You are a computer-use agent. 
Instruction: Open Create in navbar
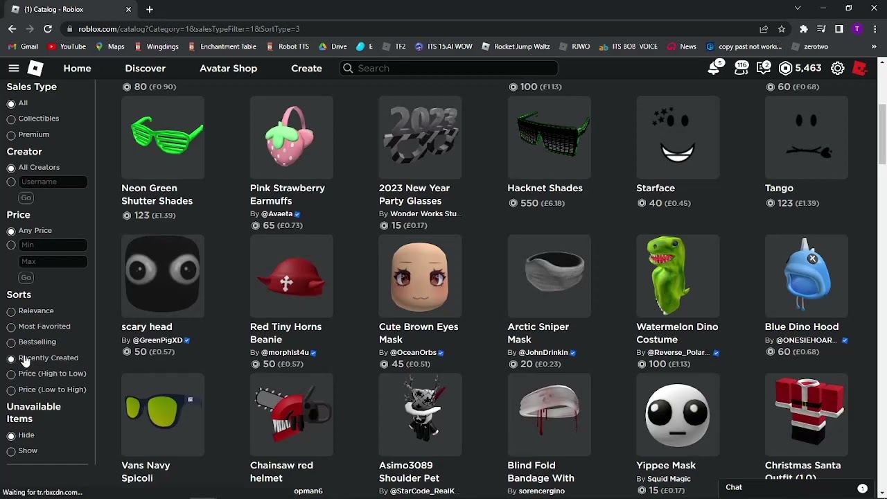306,68
